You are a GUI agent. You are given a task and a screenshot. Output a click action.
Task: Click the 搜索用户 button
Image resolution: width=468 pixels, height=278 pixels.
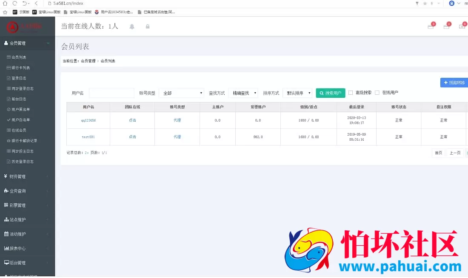click(330, 93)
